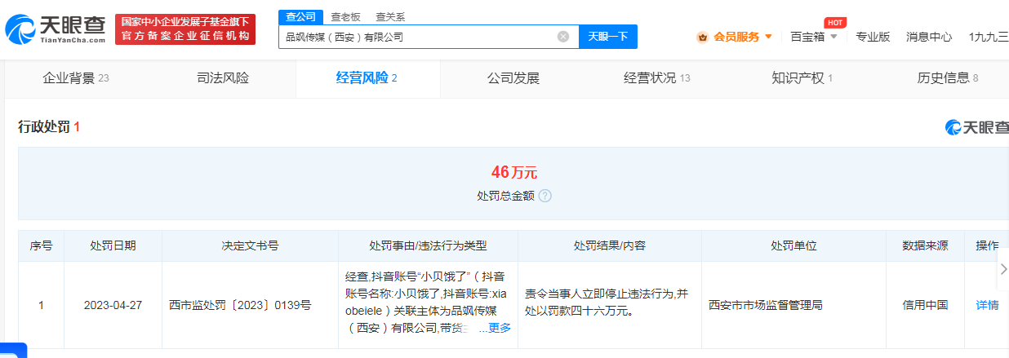Click the 处罚事由/违法行为类型 column header

click(x=428, y=245)
